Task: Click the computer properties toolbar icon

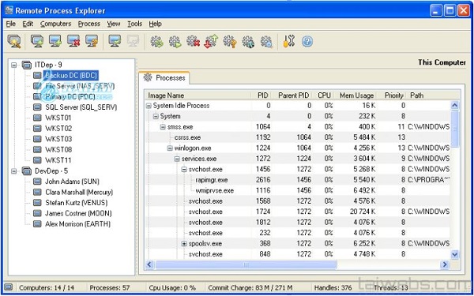Action: 92,41
